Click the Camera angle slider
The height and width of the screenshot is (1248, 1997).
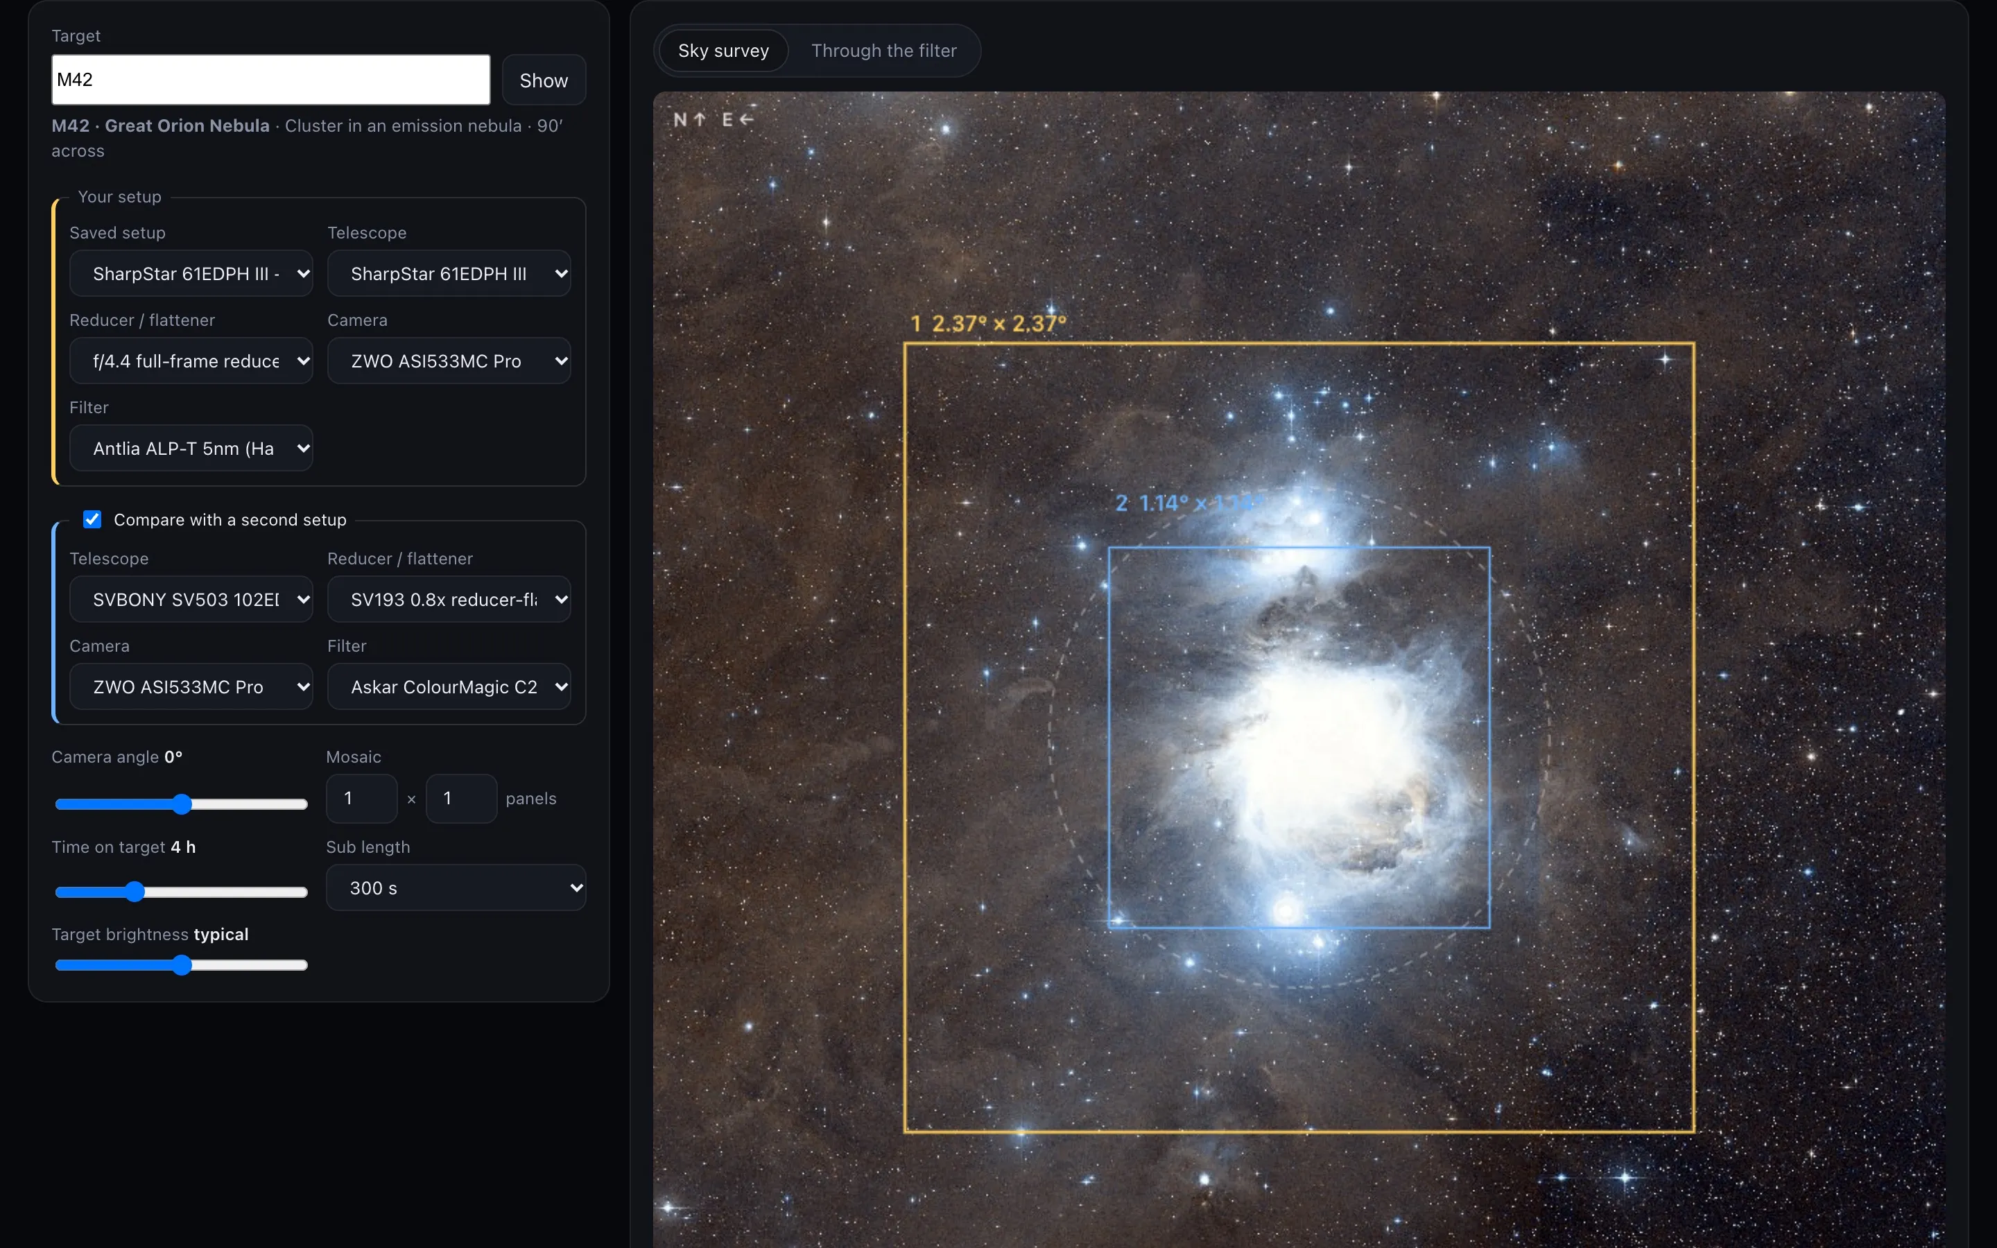182,804
